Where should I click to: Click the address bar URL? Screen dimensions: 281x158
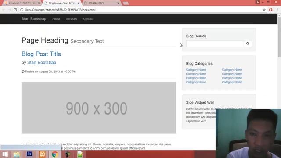60,10
